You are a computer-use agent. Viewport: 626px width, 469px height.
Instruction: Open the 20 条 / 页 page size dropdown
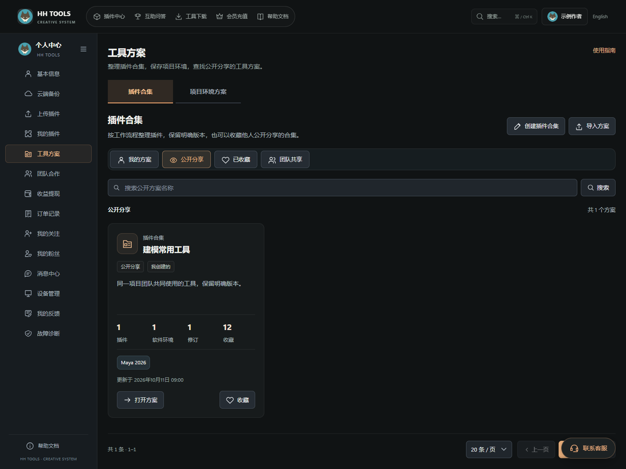coord(489,449)
